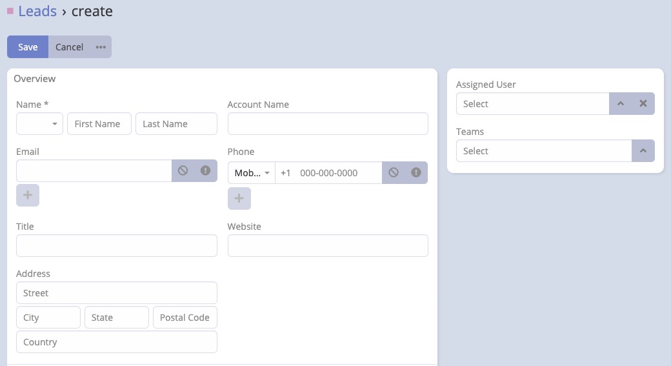The width and height of the screenshot is (671, 366).
Task: Open the name salutation dropdown
Action: [39, 124]
